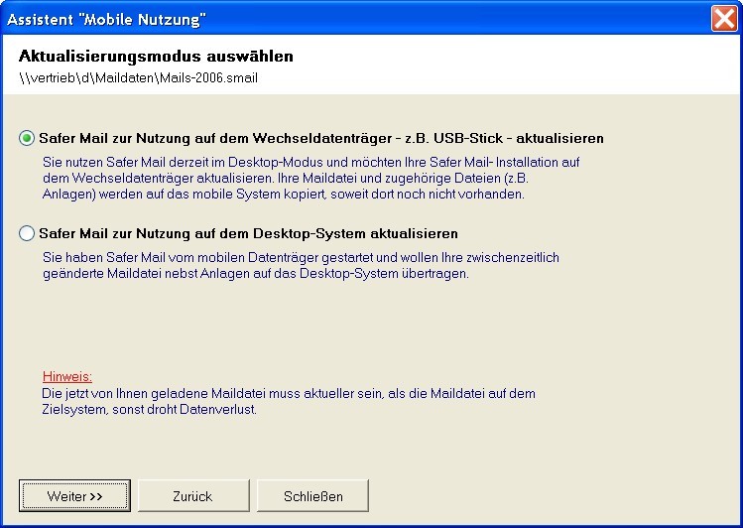743x528 pixels.
Task: Go back with the Zurück button
Action: coord(193,496)
